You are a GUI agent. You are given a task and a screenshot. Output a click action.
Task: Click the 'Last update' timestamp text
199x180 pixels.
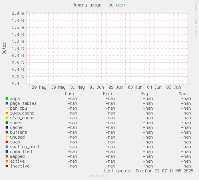[149, 171]
